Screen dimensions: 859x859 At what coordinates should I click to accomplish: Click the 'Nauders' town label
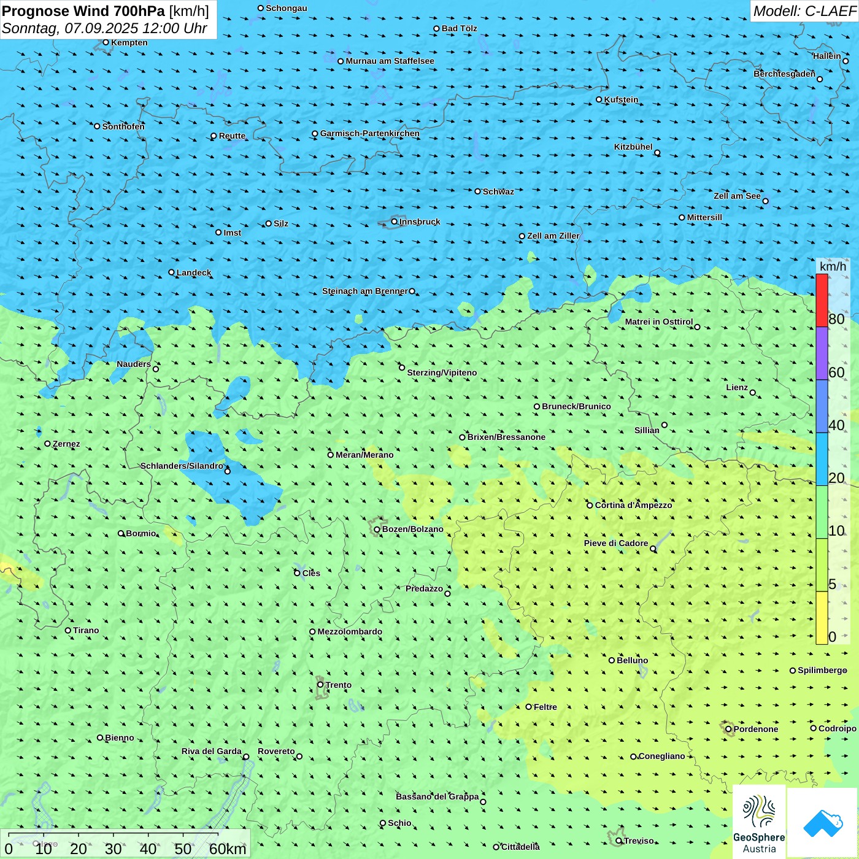pyautogui.click(x=134, y=364)
